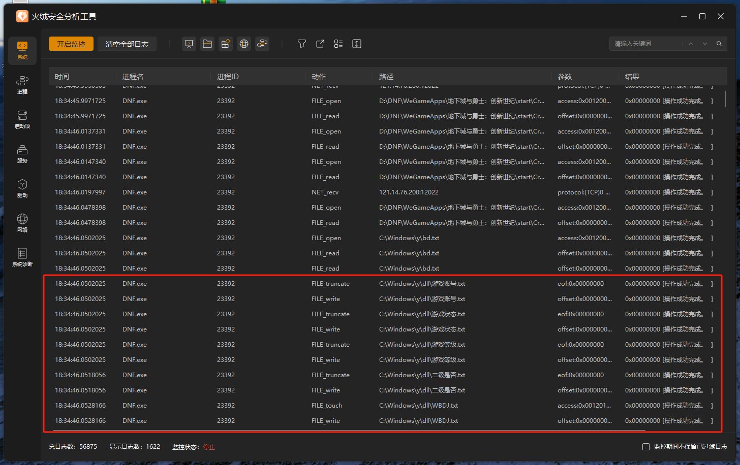Maximize the 火绒安全分析工具 window
740x465 pixels.
pos(702,16)
